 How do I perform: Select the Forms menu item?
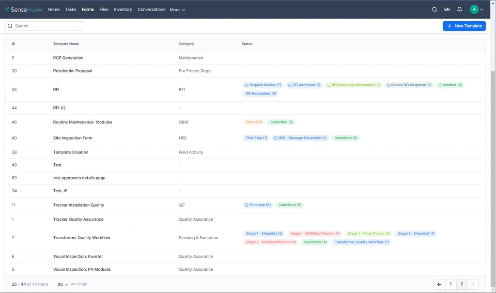click(x=88, y=10)
